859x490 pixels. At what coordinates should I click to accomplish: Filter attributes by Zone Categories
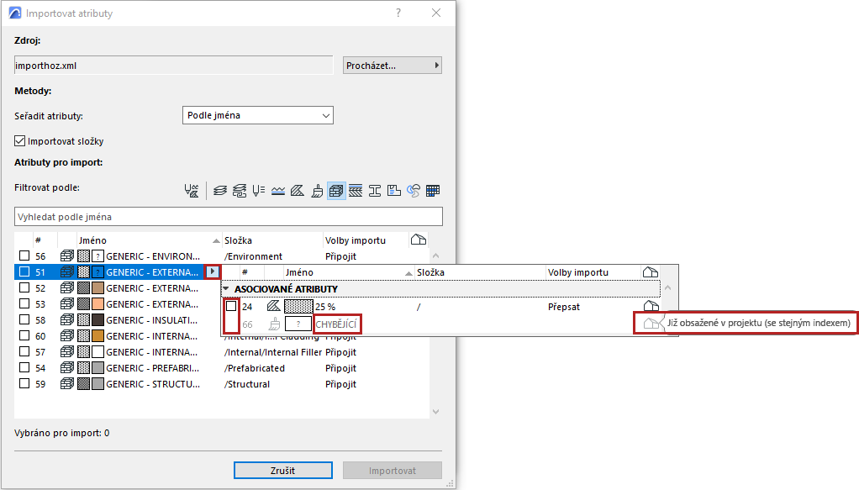pyautogui.click(x=394, y=191)
